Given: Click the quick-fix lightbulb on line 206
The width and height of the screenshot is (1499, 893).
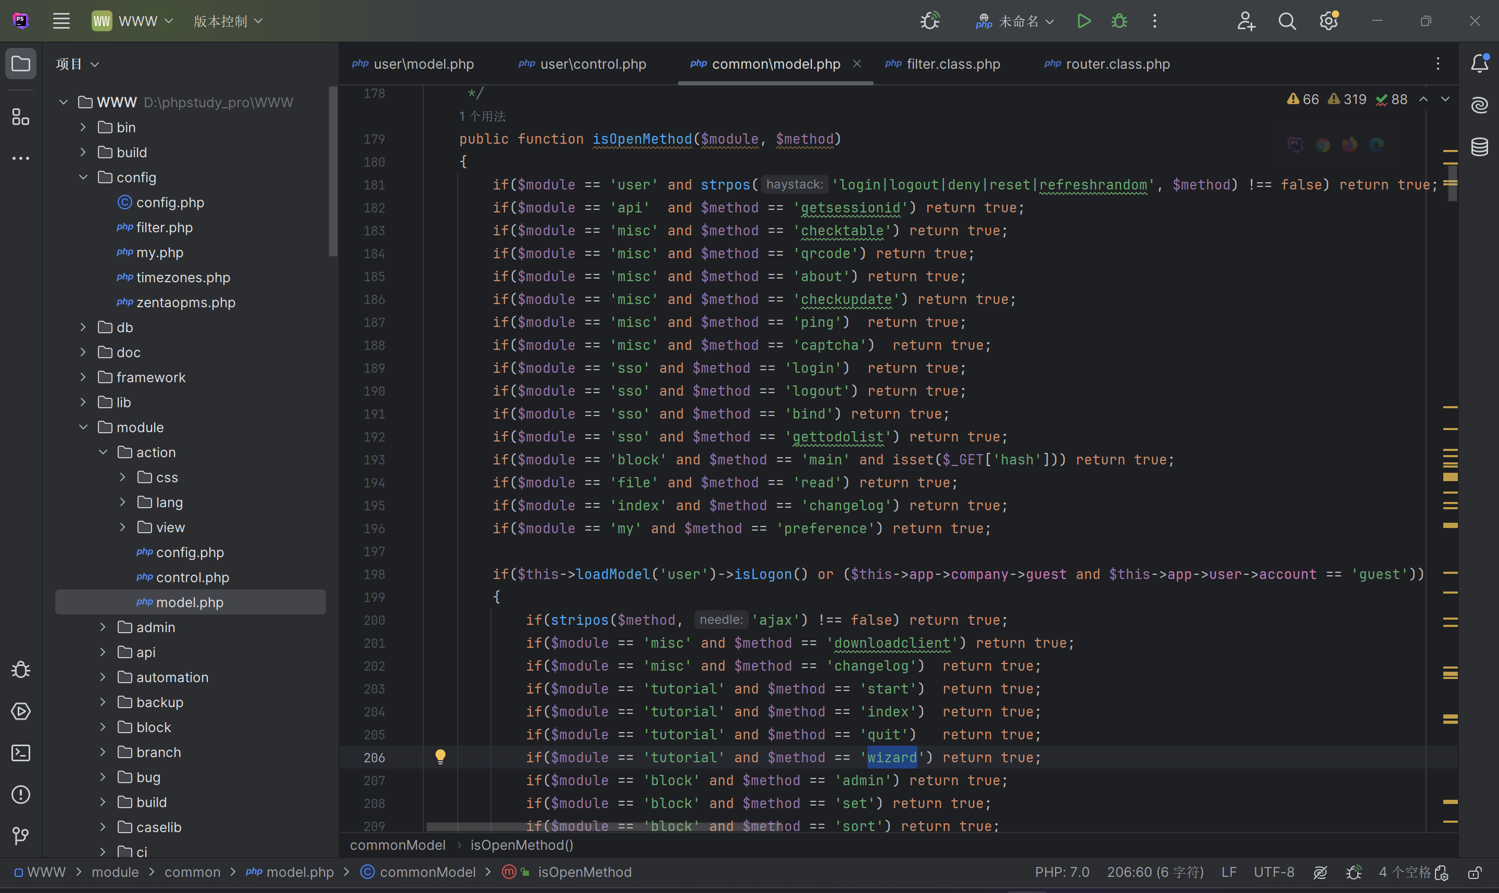Looking at the screenshot, I should pyautogui.click(x=440, y=757).
